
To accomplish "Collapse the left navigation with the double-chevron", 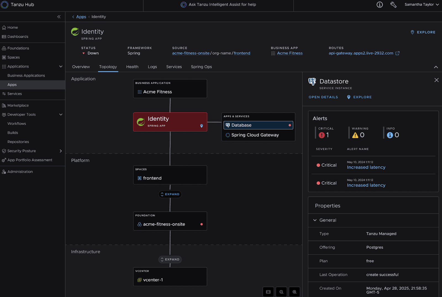I will tap(59, 17).
